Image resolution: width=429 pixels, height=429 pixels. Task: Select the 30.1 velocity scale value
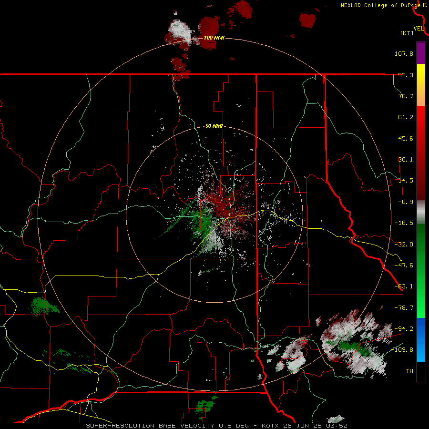pyautogui.click(x=406, y=160)
